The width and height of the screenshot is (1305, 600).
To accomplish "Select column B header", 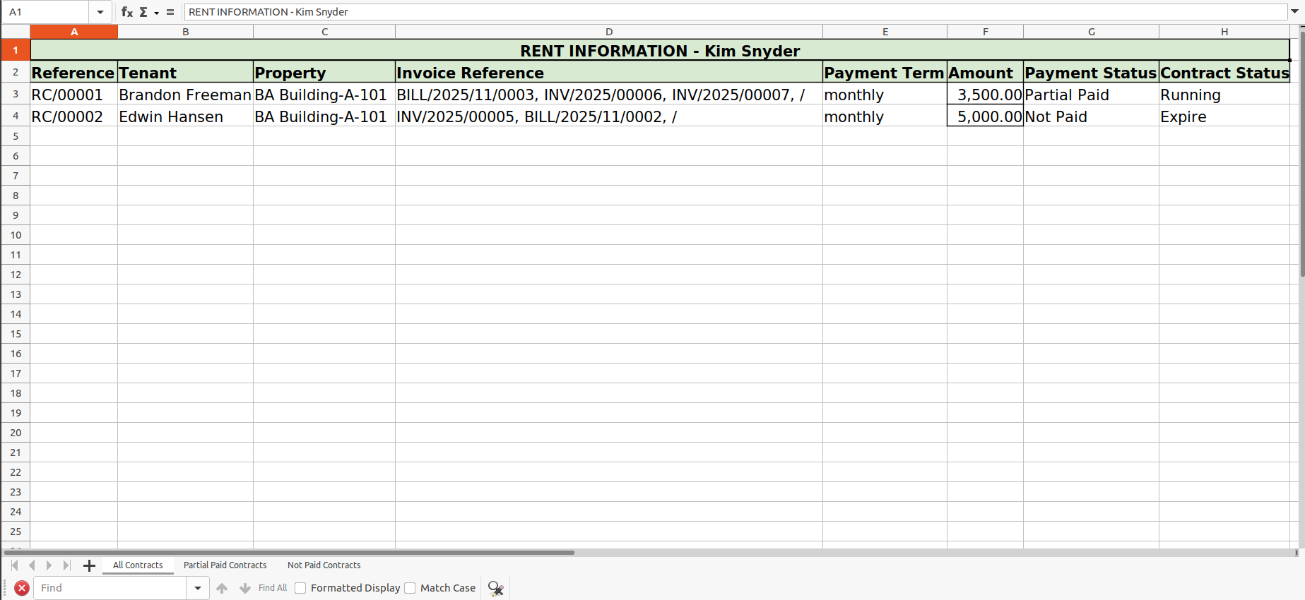I will 185,32.
